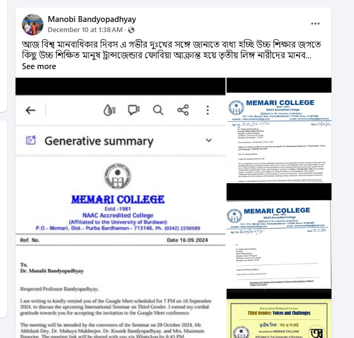
Task: Click the comment speech bubble icon
Action: pyautogui.click(x=134, y=110)
